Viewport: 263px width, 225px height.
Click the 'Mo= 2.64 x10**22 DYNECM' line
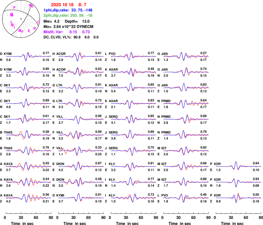68,27
